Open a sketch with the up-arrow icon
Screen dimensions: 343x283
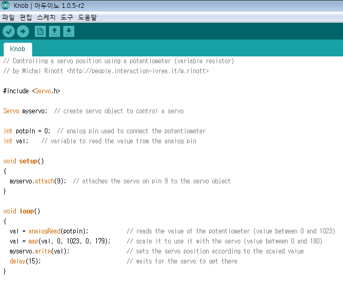54,32
